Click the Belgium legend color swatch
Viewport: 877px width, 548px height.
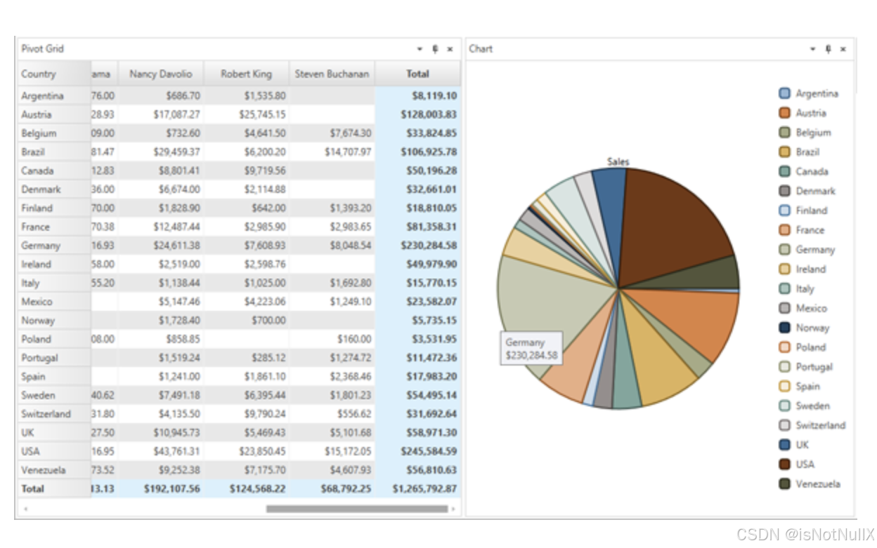point(785,133)
